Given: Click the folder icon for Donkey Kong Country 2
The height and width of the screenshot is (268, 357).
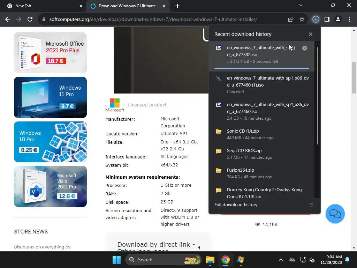Looking at the screenshot, I should point(219,190).
